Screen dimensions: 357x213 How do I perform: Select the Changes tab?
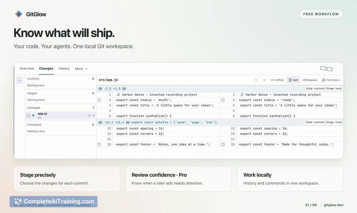click(x=46, y=69)
